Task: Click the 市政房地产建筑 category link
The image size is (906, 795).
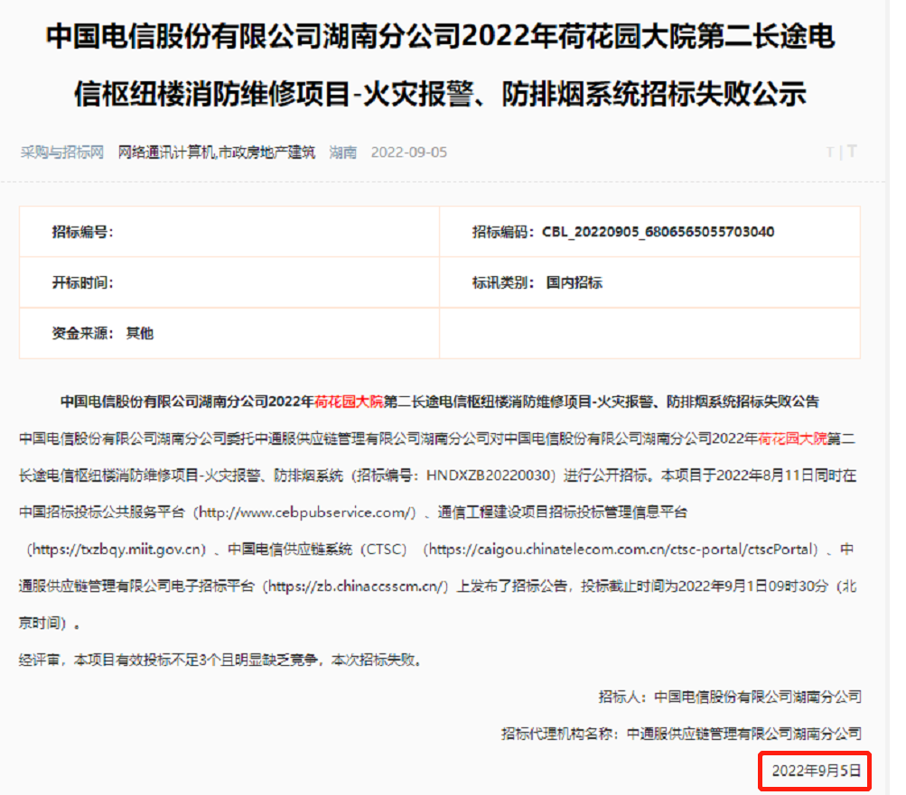Action: tap(267, 153)
